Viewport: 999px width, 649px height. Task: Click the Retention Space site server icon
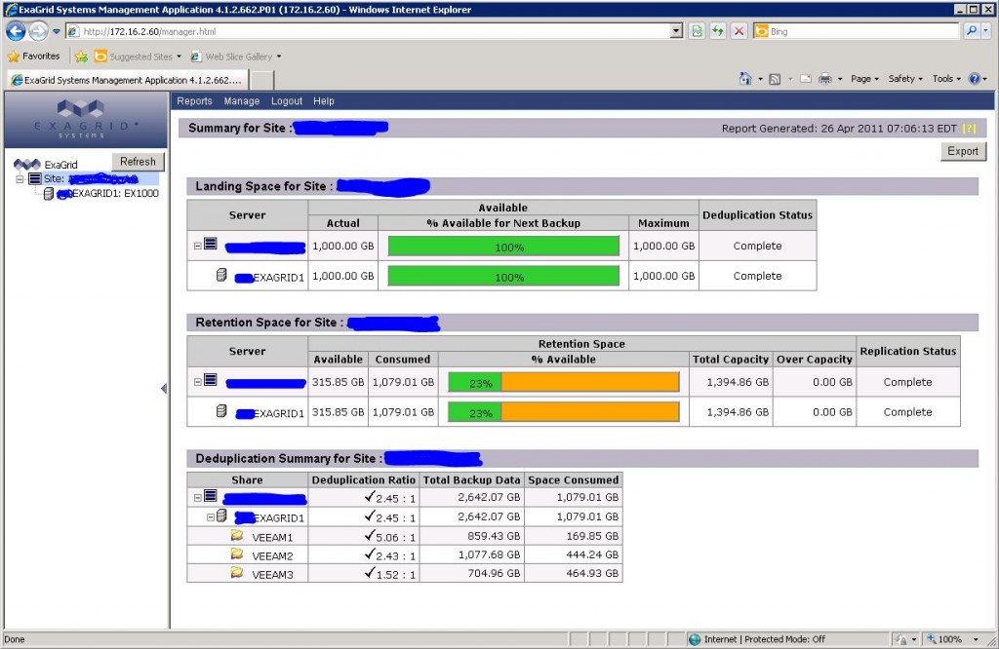click(x=211, y=380)
